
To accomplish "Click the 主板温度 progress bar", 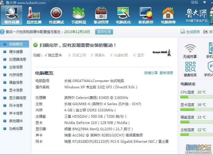I will (196, 134).
